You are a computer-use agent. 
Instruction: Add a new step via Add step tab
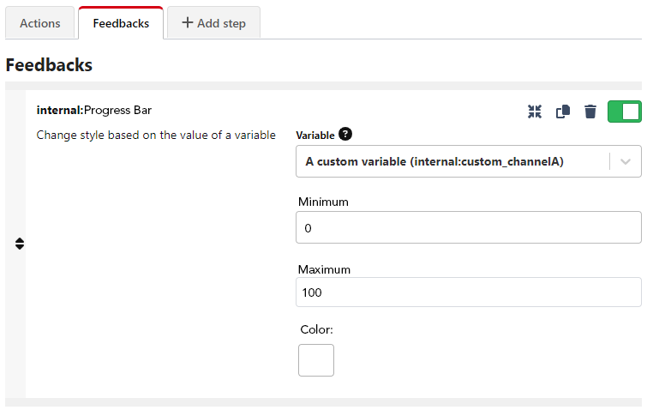(213, 23)
